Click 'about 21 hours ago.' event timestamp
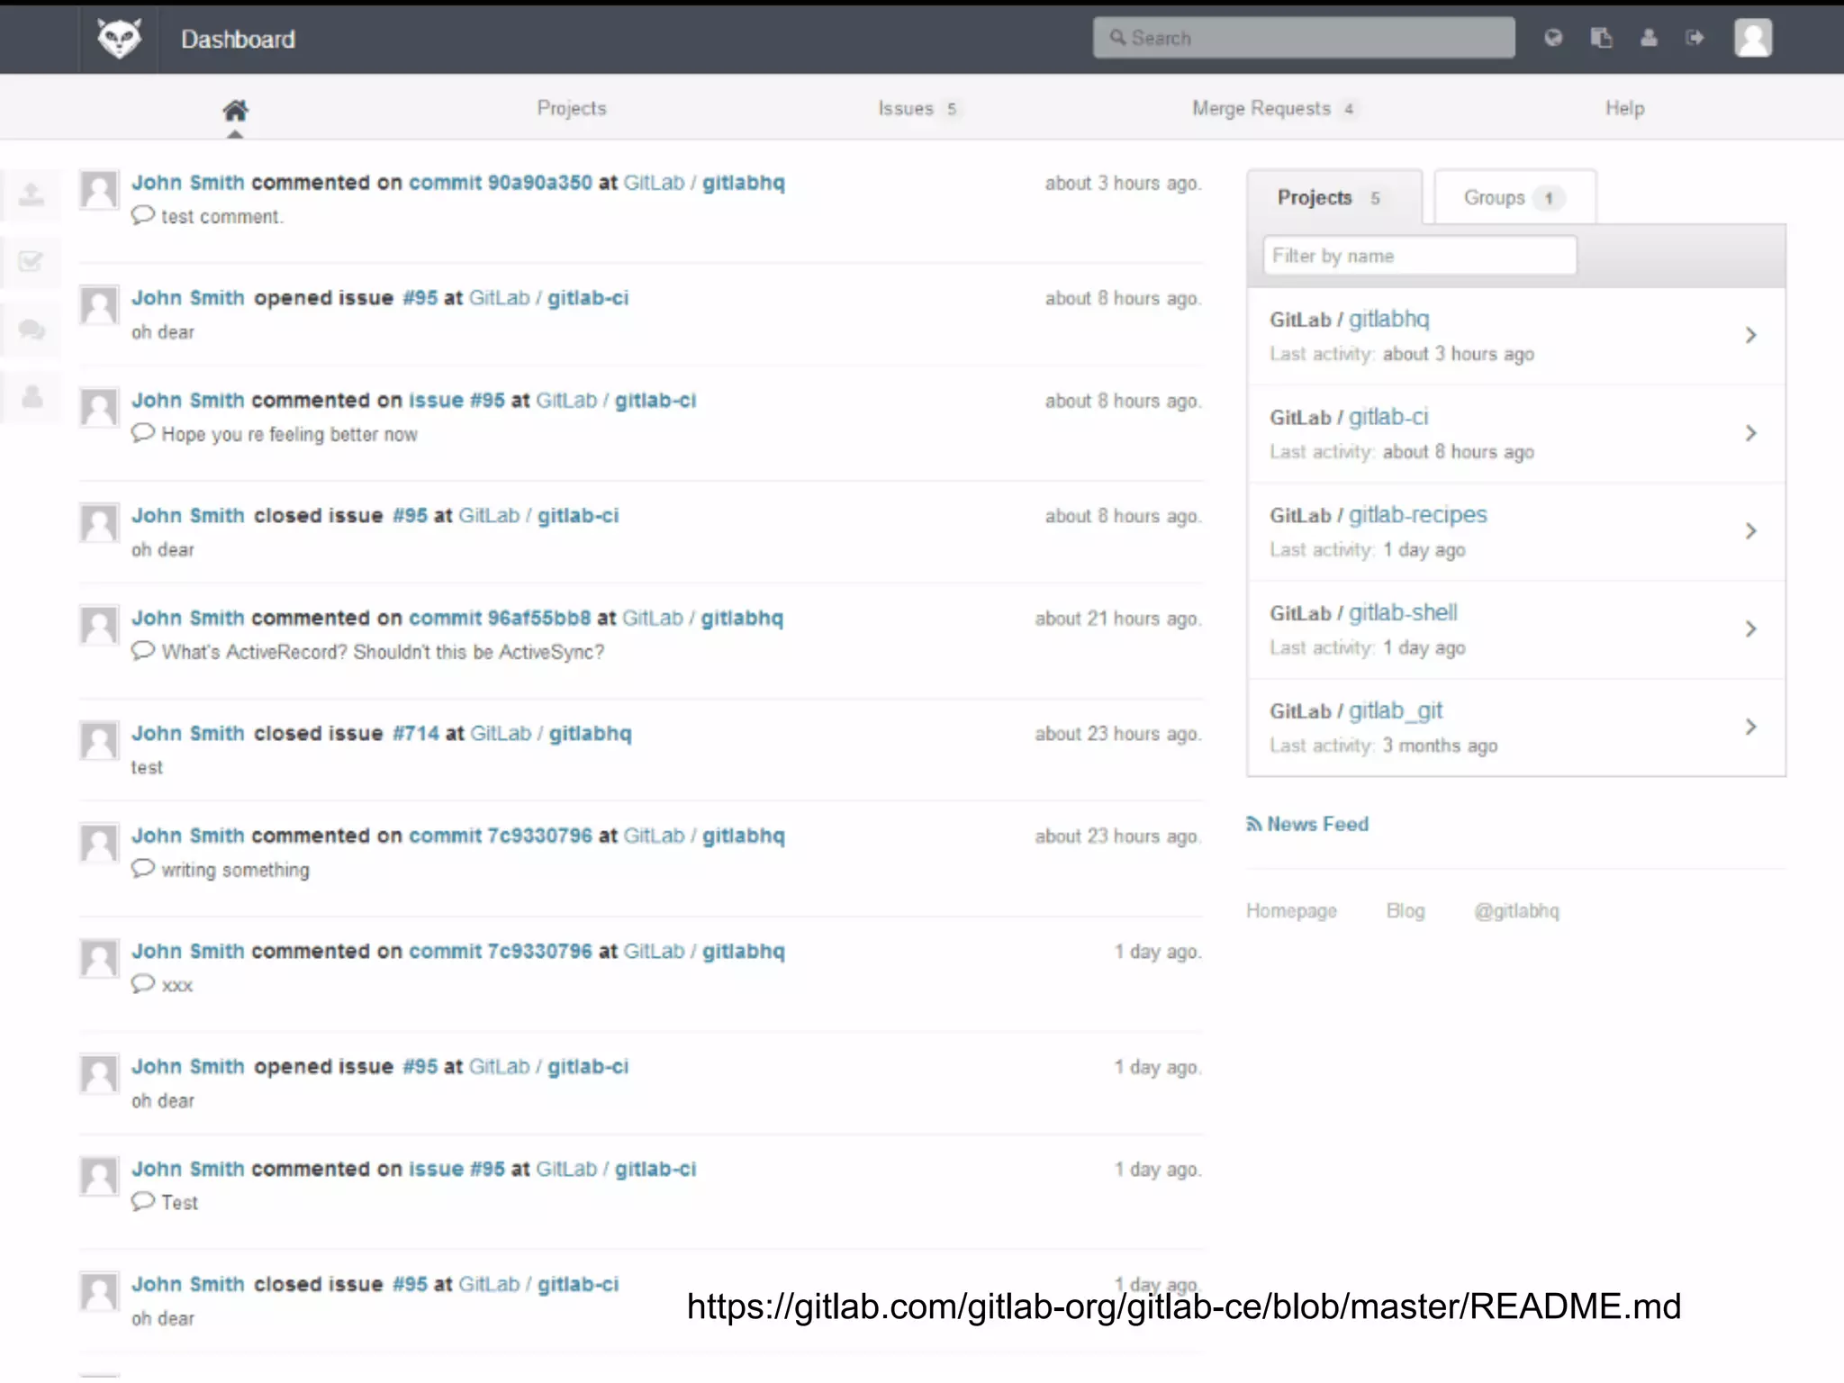The height and width of the screenshot is (1383, 1844). pos(1117,619)
